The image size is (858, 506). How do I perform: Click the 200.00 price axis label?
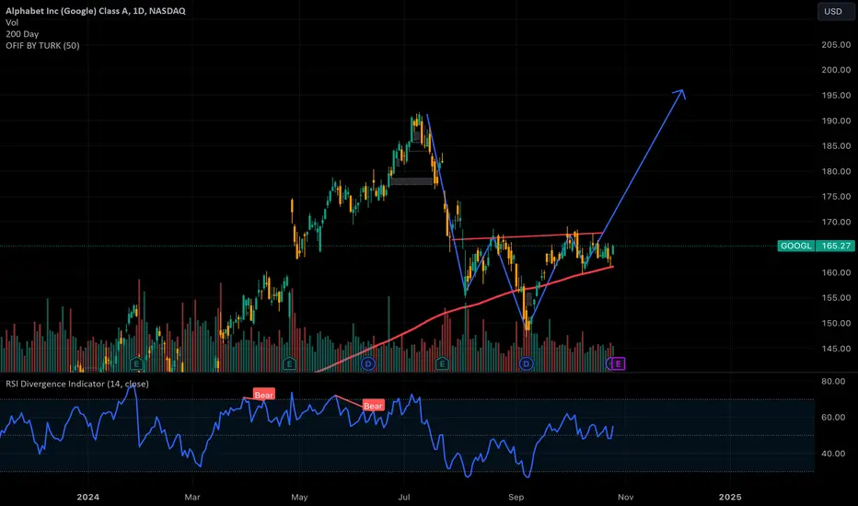[x=836, y=70]
